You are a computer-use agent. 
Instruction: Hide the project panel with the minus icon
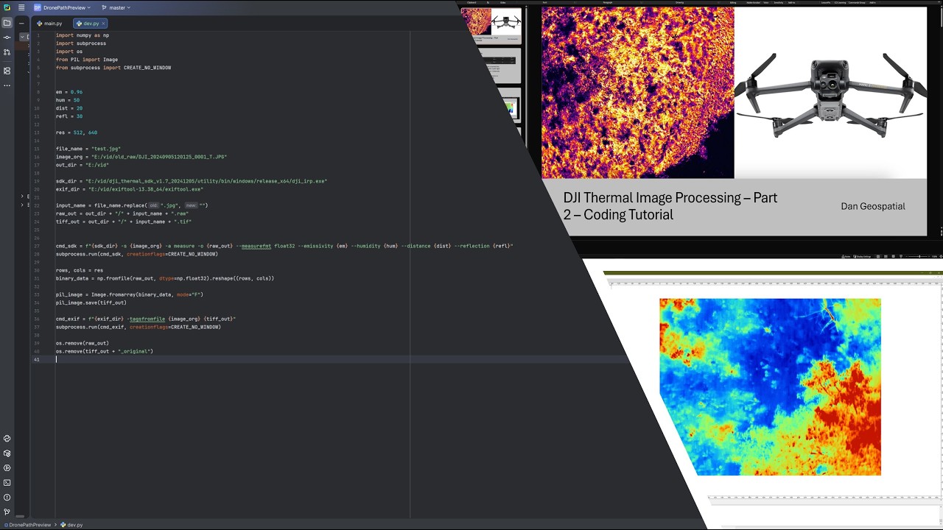click(x=21, y=24)
